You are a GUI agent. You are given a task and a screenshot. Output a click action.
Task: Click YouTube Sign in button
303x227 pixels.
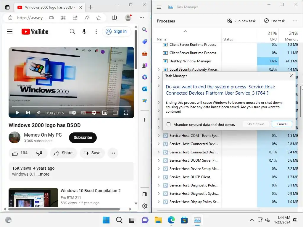(x=116, y=31)
